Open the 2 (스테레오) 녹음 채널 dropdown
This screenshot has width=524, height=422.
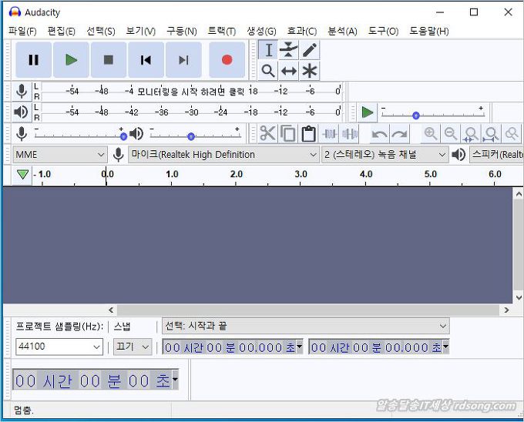385,154
